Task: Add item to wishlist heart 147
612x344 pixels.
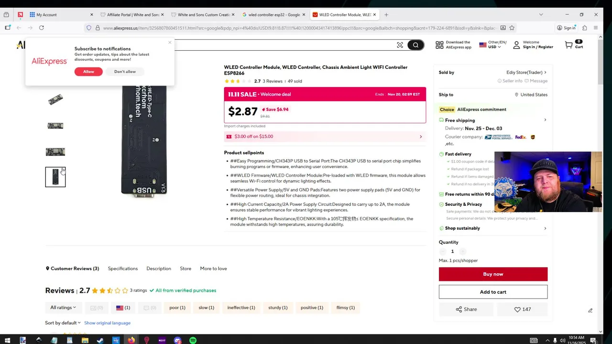Action: point(522,309)
